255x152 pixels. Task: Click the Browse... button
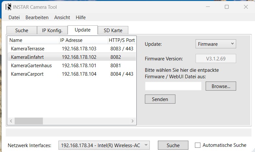(x=221, y=86)
